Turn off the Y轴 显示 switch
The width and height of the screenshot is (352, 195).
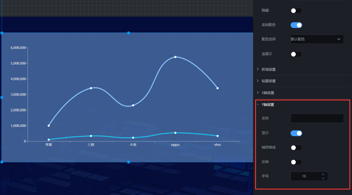(x=296, y=133)
